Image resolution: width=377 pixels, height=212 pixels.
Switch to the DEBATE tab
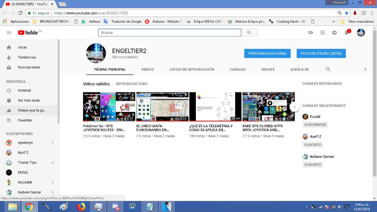[268, 69]
